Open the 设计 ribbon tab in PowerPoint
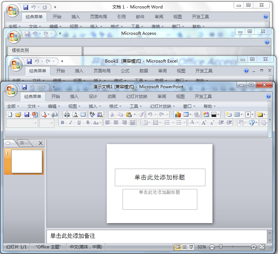278x254 pixels. [93, 97]
